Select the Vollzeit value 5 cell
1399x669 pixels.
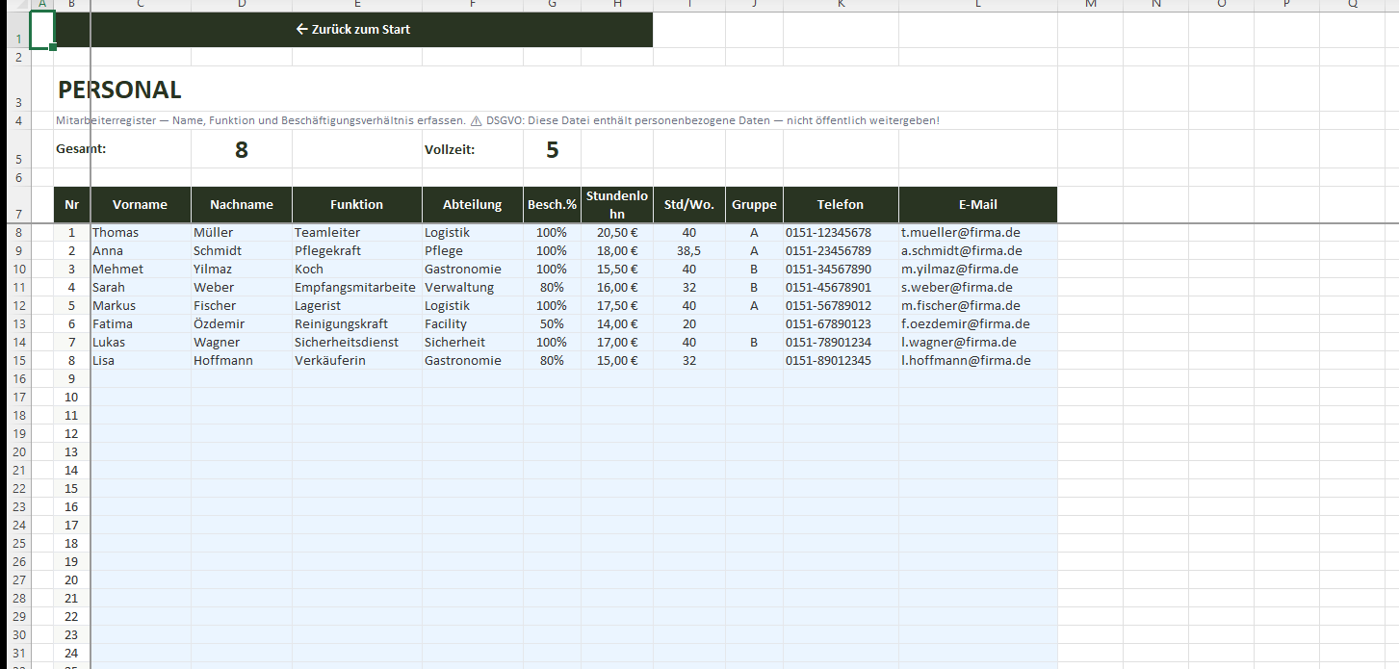(x=552, y=150)
